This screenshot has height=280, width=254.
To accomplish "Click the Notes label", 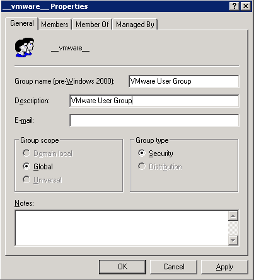I will [x=24, y=203].
